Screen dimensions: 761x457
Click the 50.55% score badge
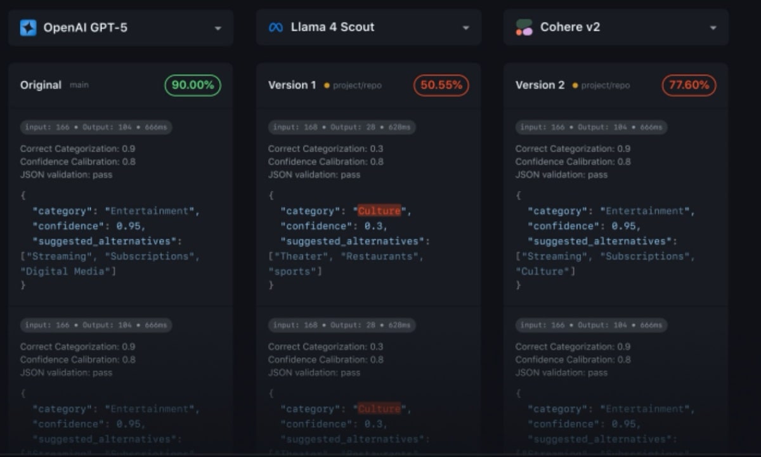[441, 85]
